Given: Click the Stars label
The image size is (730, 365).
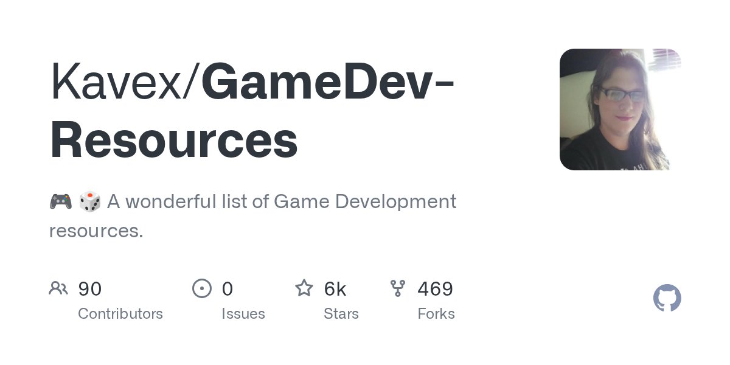Looking at the screenshot, I should point(341,314).
